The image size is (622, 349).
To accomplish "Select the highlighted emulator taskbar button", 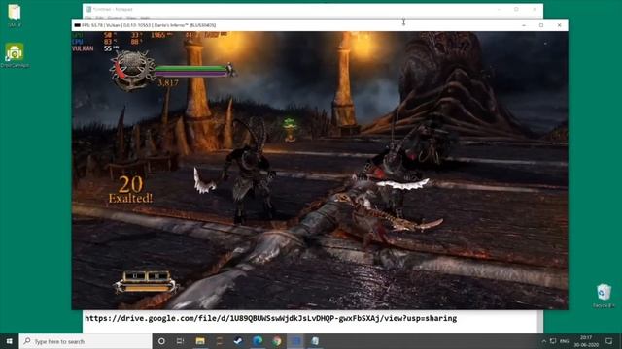I will coord(295,341).
